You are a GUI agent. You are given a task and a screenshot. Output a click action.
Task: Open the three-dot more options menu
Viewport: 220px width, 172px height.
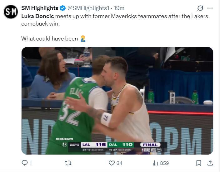coord(210,8)
